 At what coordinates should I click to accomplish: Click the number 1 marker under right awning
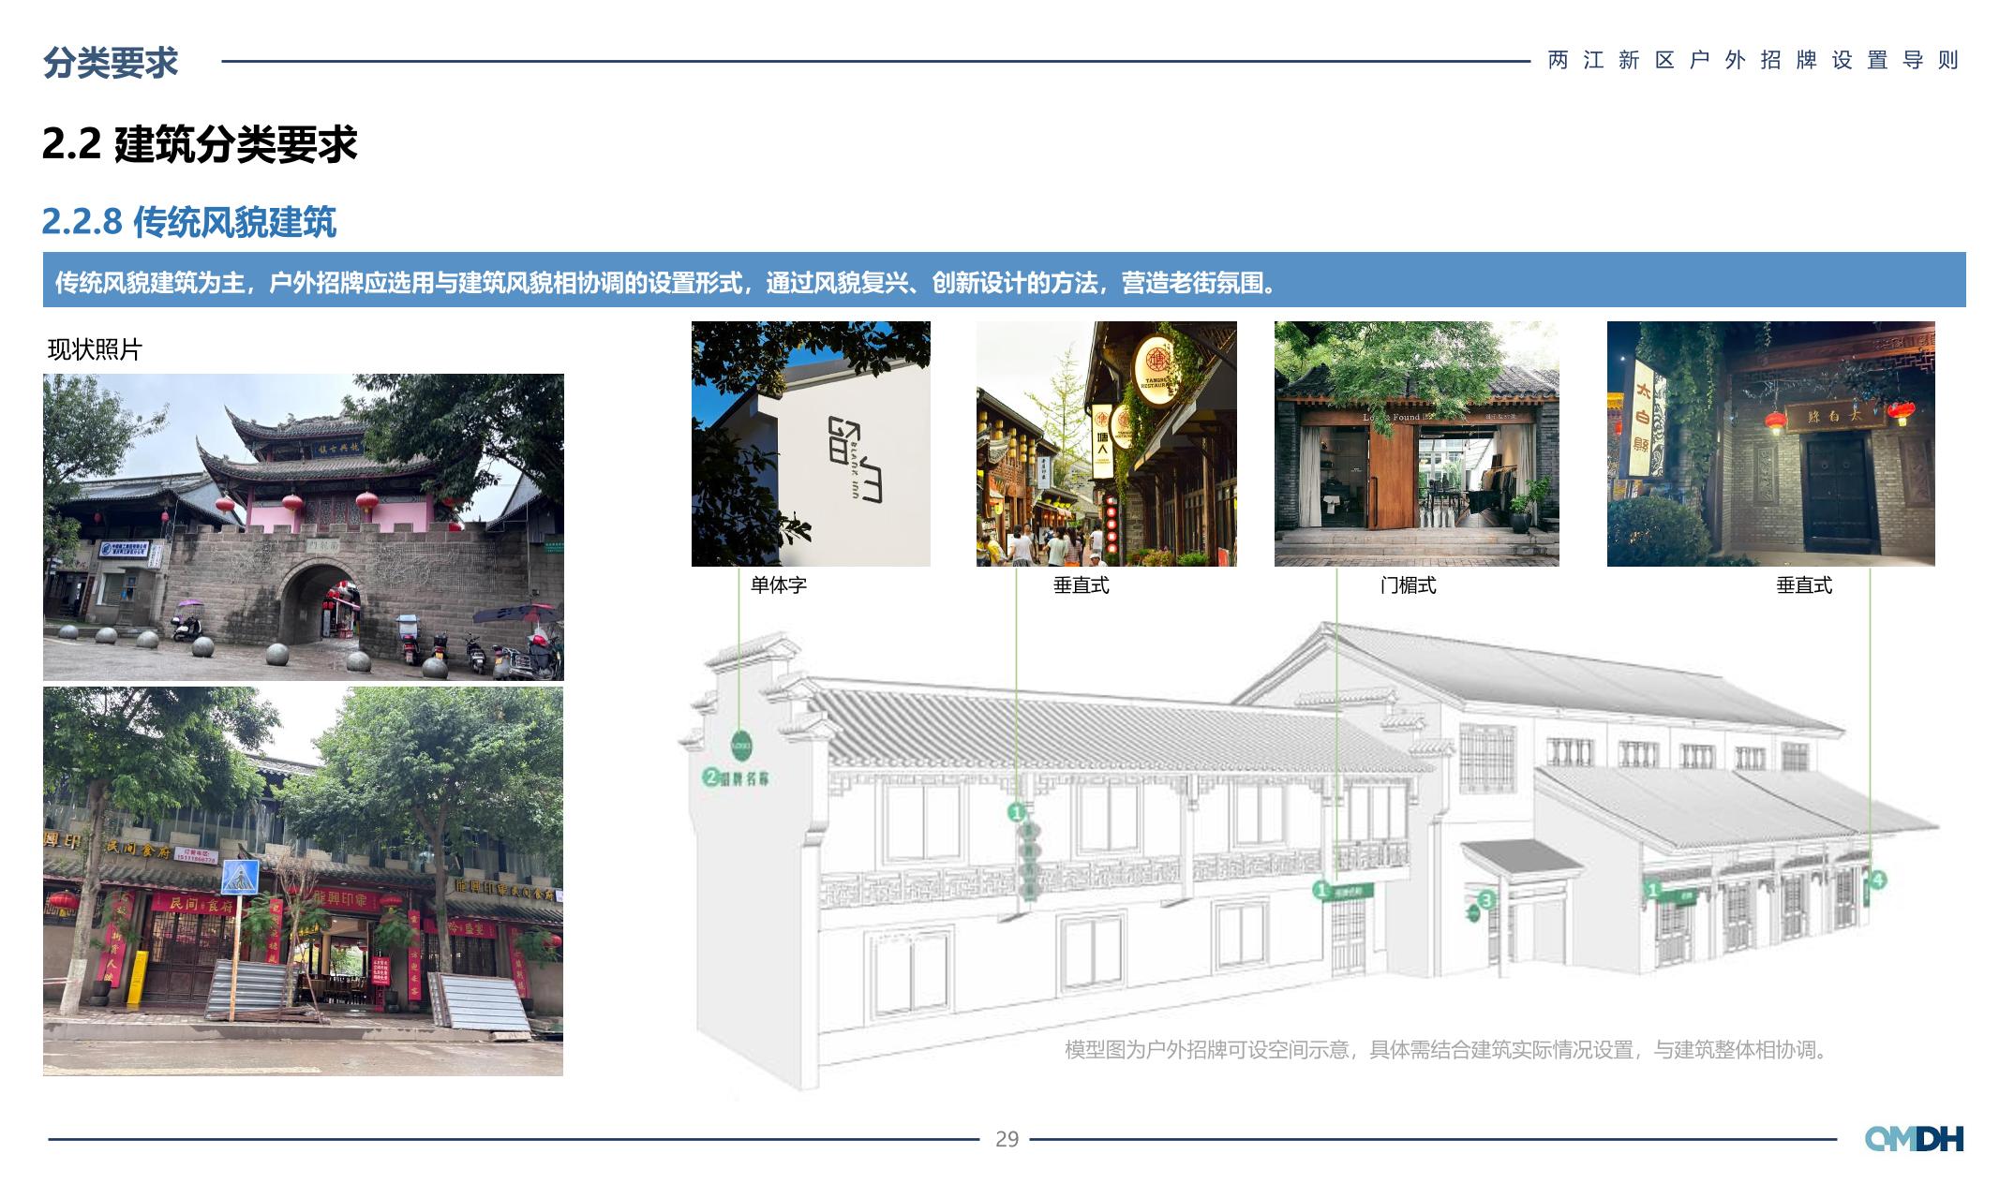pos(1653,890)
